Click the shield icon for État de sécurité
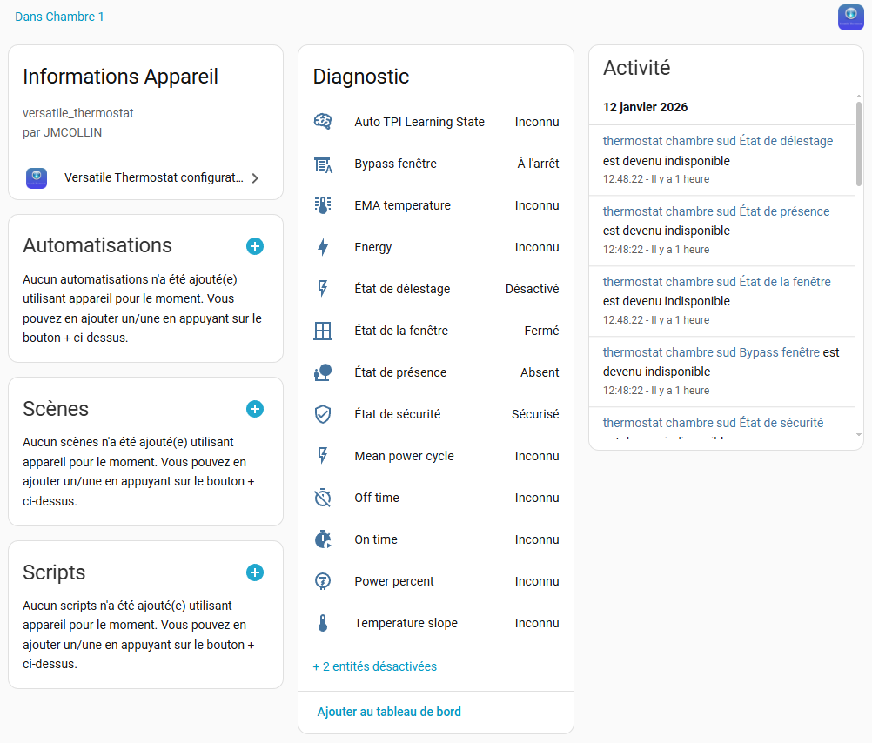Screen dimensions: 872x743 (323, 414)
